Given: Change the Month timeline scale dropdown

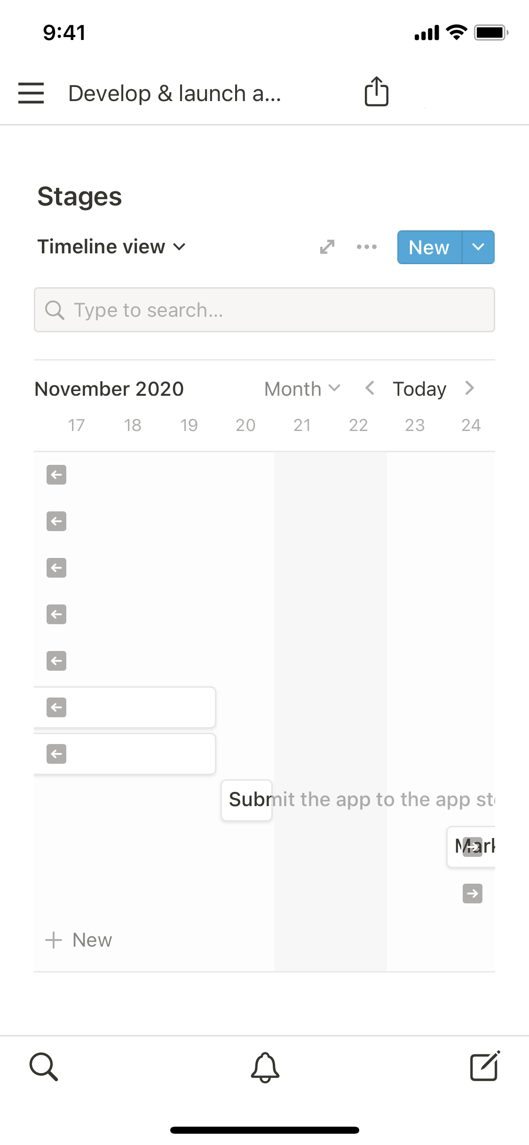Looking at the screenshot, I should (302, 389).
